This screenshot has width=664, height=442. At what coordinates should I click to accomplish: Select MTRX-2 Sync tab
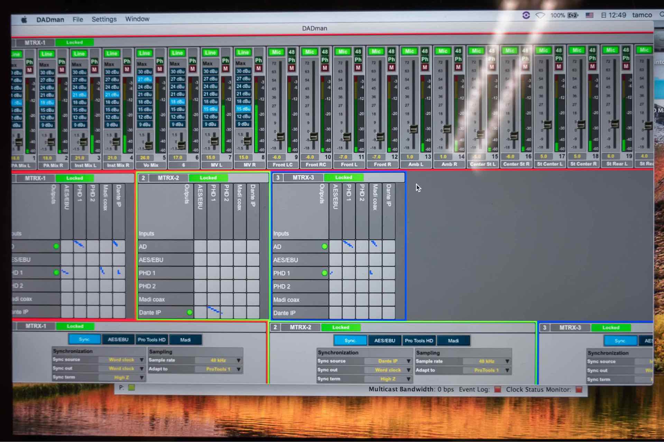(350, 340)
